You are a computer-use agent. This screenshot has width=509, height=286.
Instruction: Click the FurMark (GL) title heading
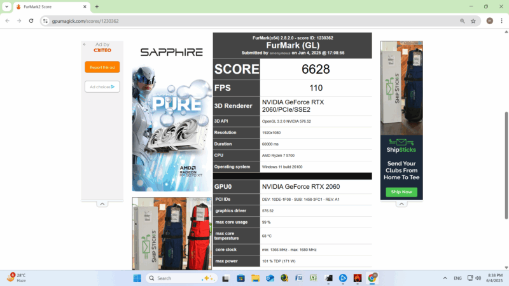[293, 45]
